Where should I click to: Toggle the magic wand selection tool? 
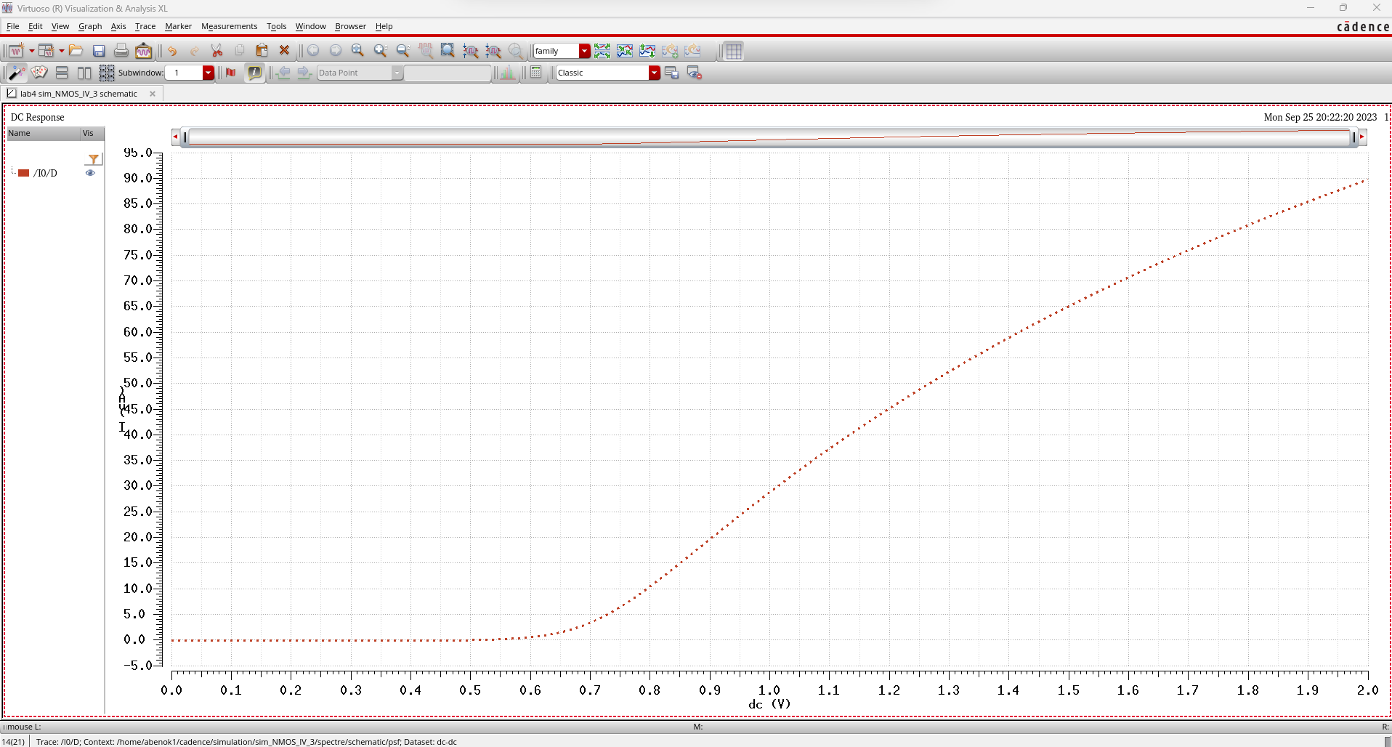[x=17, y=73]
